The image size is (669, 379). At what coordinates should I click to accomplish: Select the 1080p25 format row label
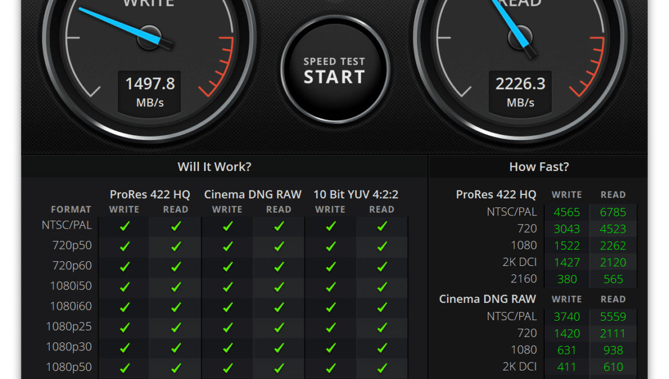(69, 326)
